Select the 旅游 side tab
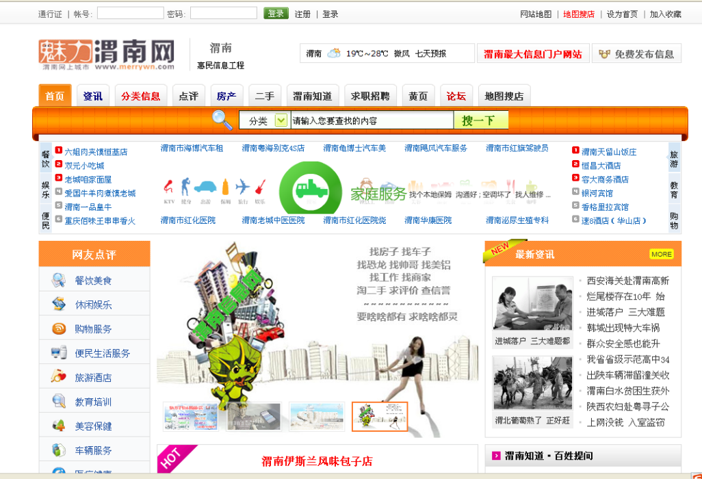Image resolution: width=702 pixels, height=479 pixels. 674,159
